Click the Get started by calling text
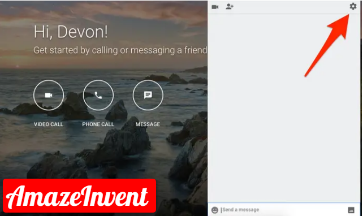The height and width of the screenshot is (216, 363). tap(120, 50)
